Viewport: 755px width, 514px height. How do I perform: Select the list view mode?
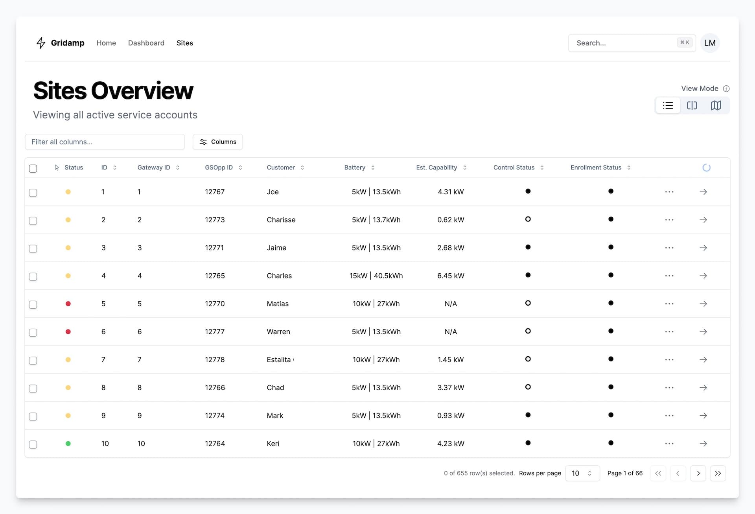(668, 105)
